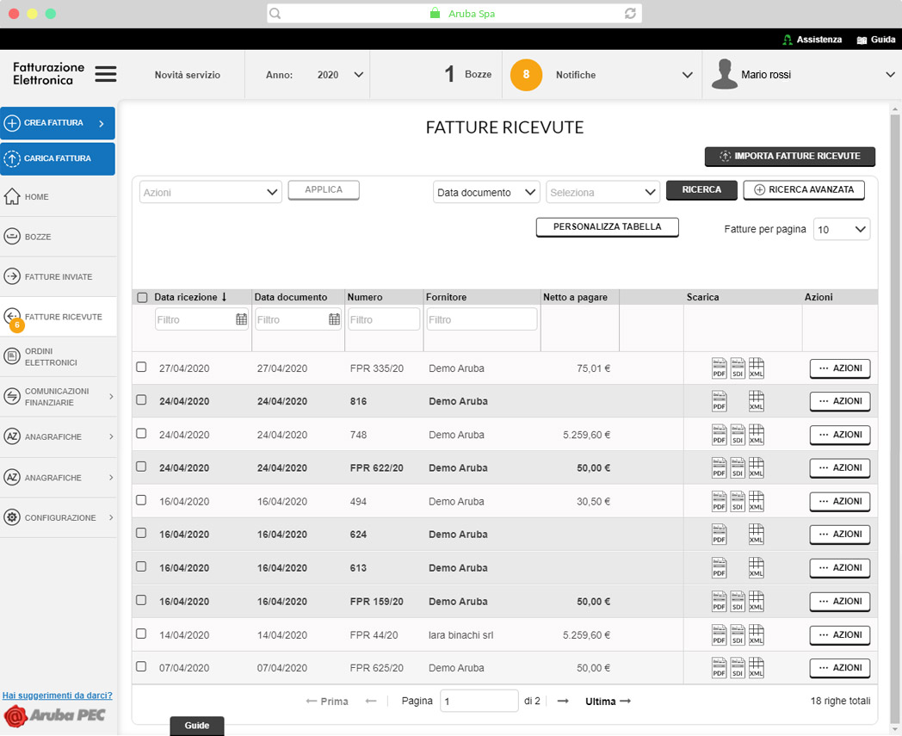902x736 pixels.
Task: Click the hamburger menu icon
Action: pos(106,75)
